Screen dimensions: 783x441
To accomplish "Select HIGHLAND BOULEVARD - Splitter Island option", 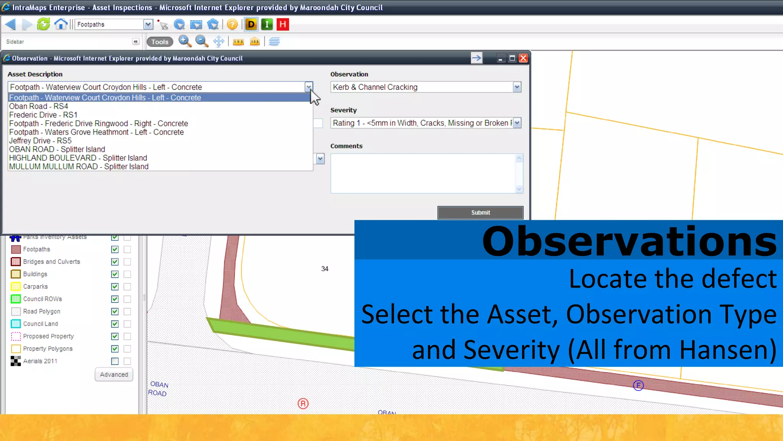I will coord(160,158).
